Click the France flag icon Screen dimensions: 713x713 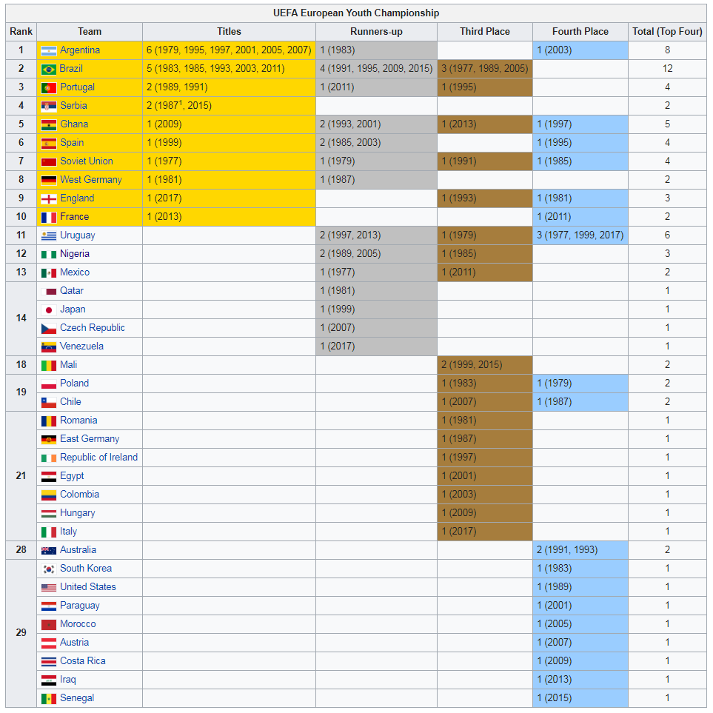click(x=49, y=218)
